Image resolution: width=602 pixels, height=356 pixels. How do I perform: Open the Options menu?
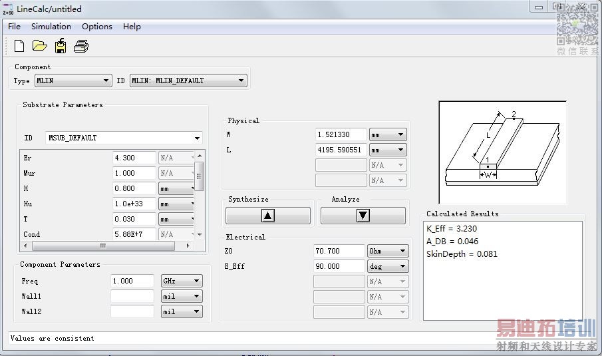pos(96,27)
